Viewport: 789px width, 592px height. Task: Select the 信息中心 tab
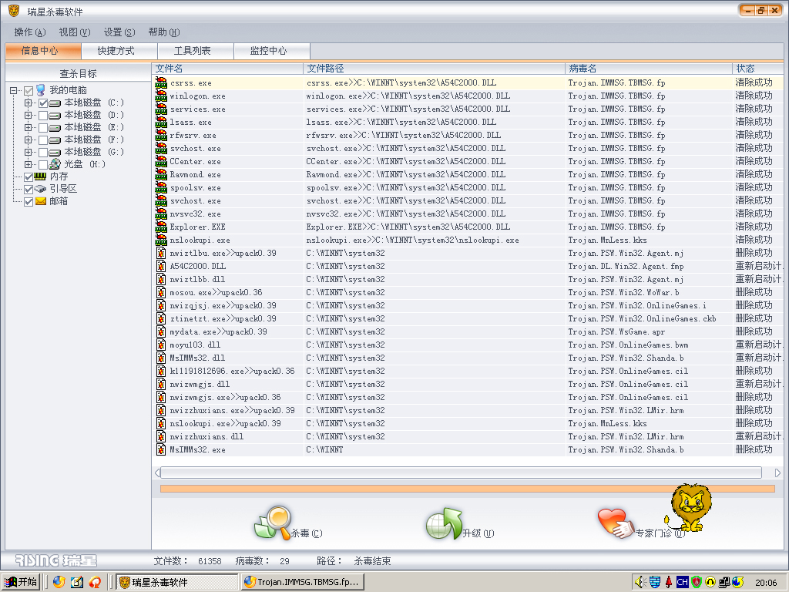coord(43,51)
